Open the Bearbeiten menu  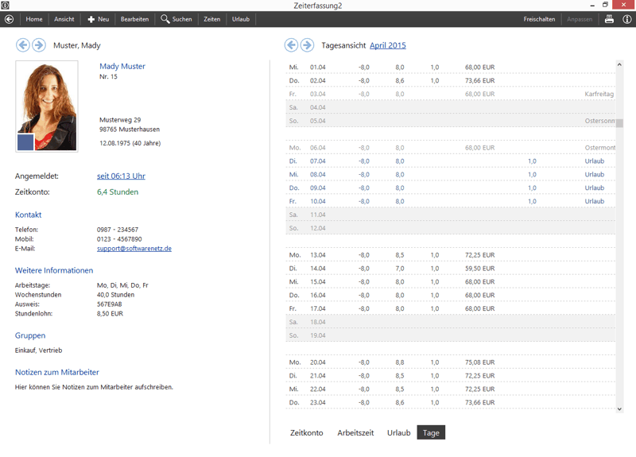(x=134, y=19)
